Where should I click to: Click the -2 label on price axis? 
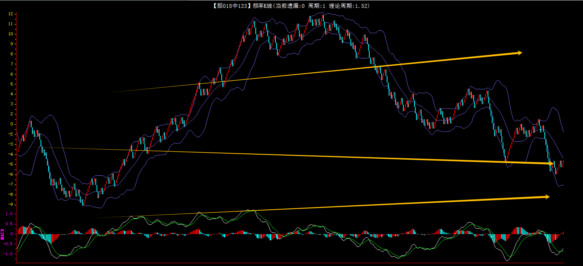(11, 134)
